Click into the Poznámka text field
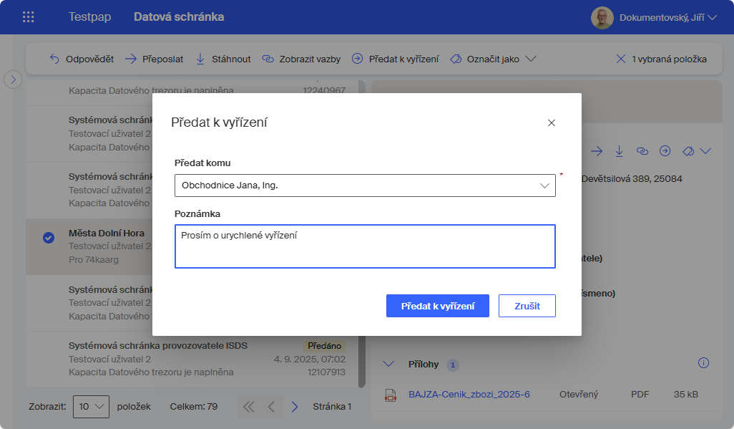The image size is (734, 429). [x=365, y=246]
